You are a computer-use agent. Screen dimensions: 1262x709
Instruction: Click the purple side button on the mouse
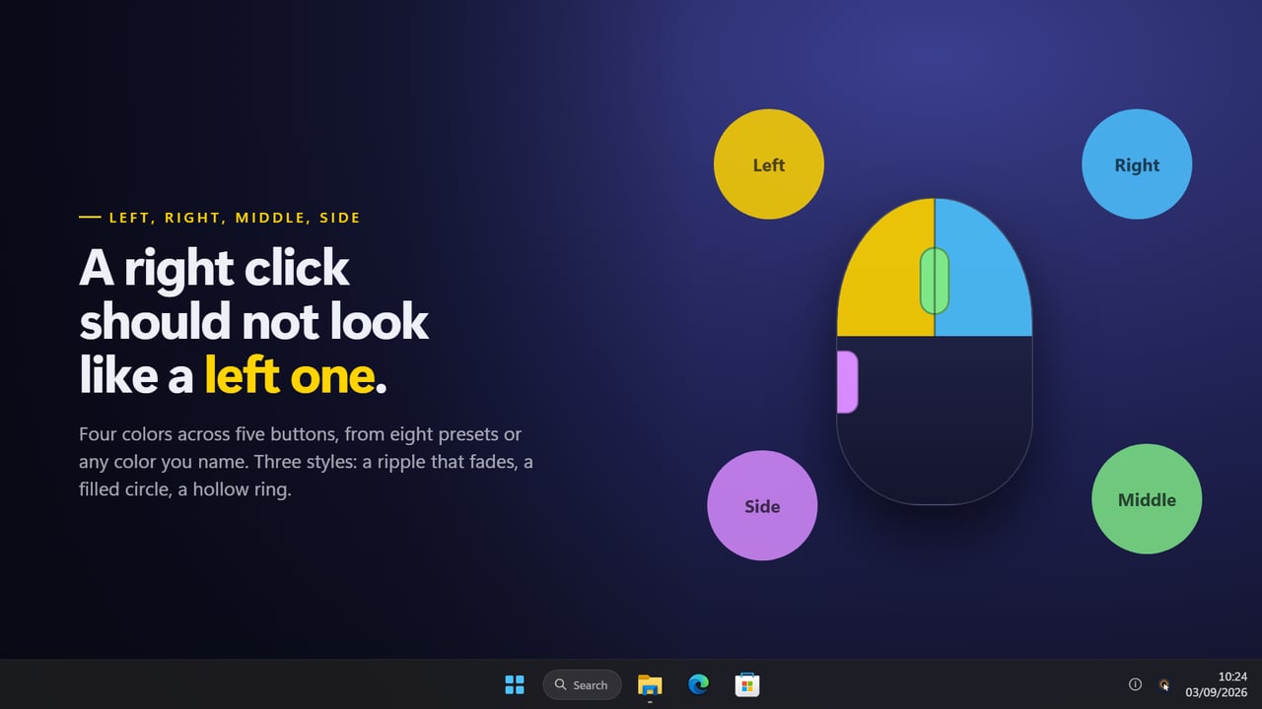pos(847,381)
